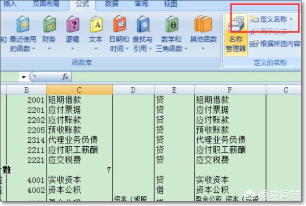The image size is (306, 206).
Task: Select column F cell 代理业务负债
Action: 230,140
